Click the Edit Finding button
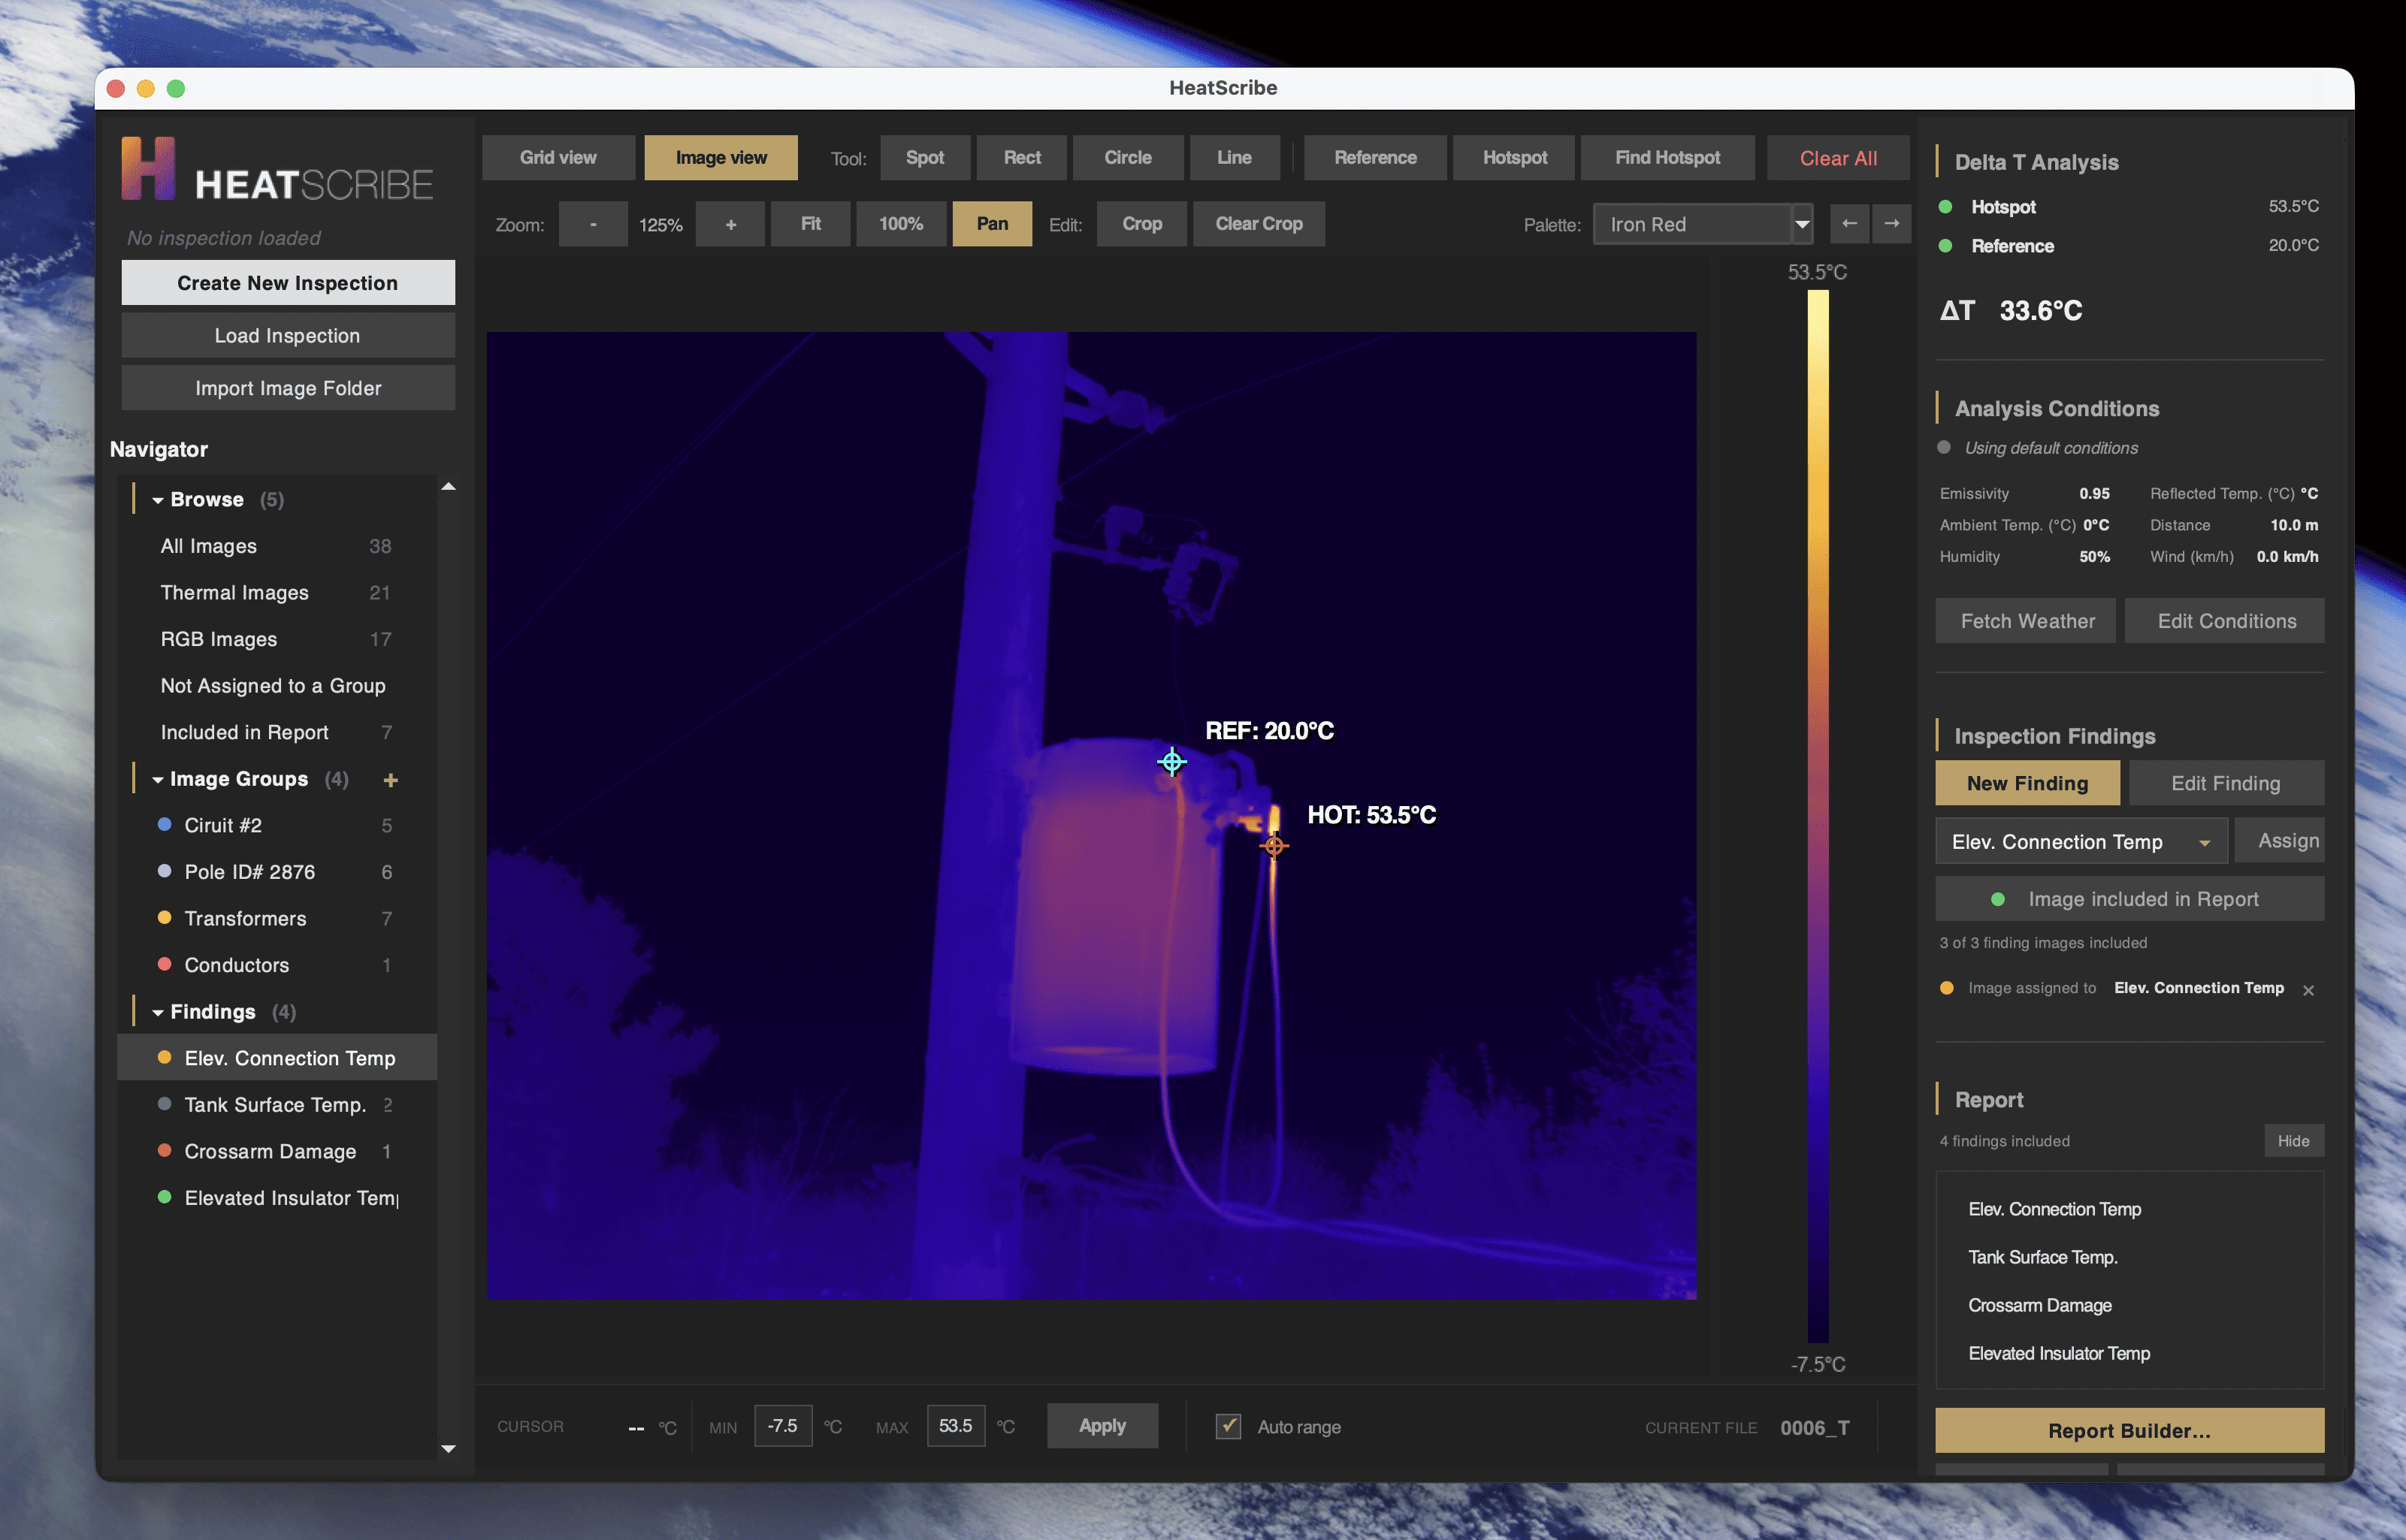 (x=2226, y=783)
